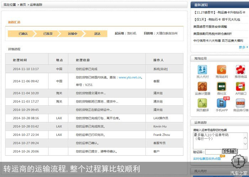Click the 首页 breadcrumb link
The width and height of the screenshot is (249, 177).
[23, 5]
